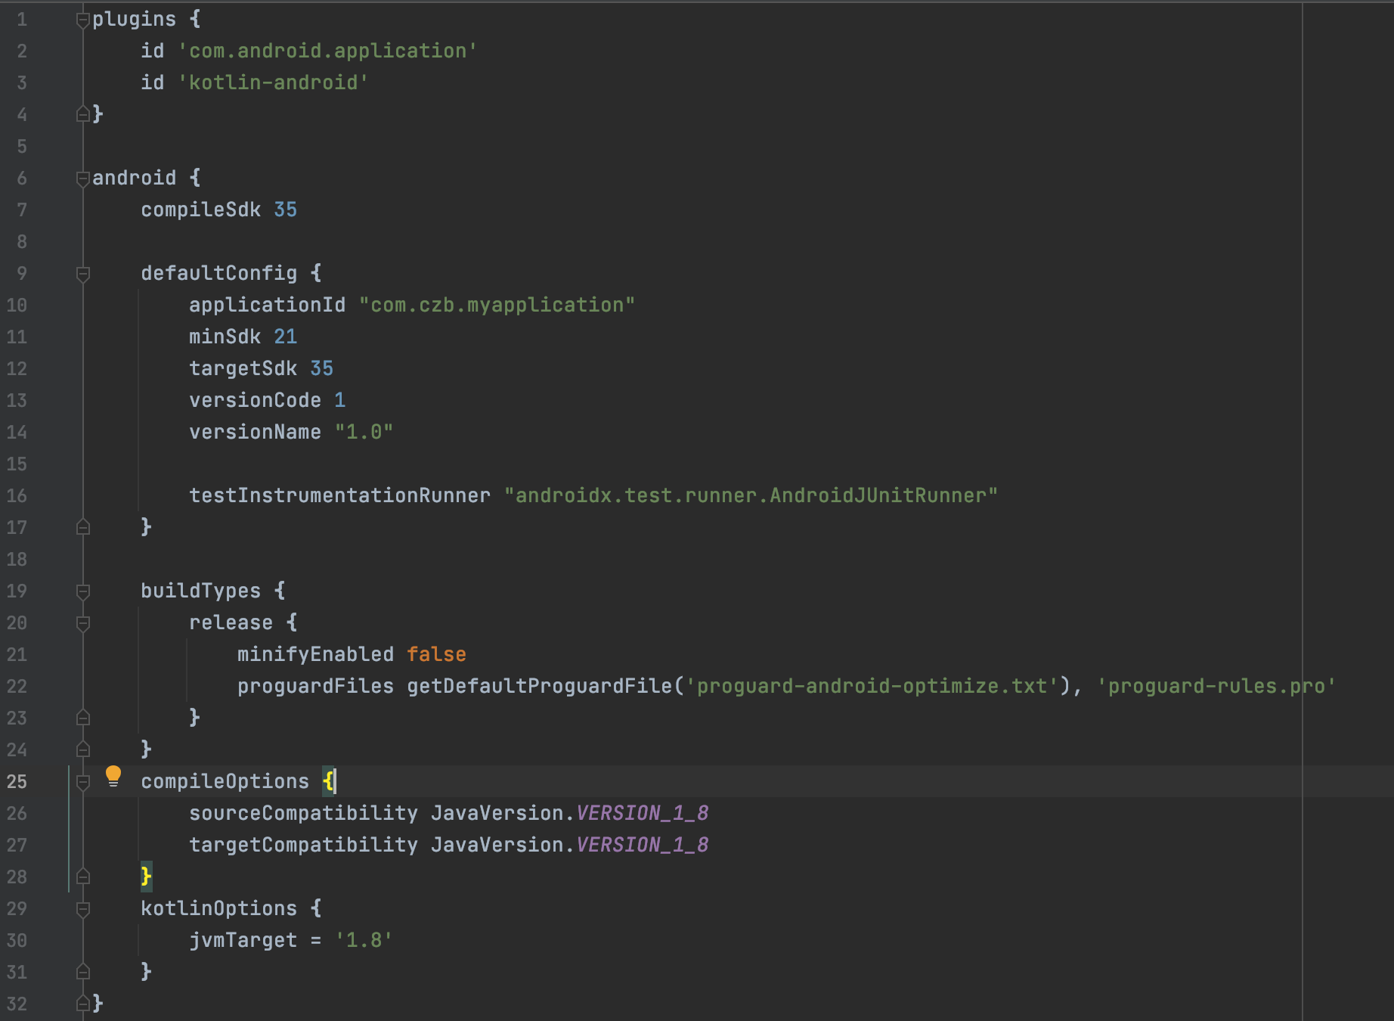The image size is (1394, 1021).
Task: Select the jvmTarget value '1.8'
Action: pos(366,940)
